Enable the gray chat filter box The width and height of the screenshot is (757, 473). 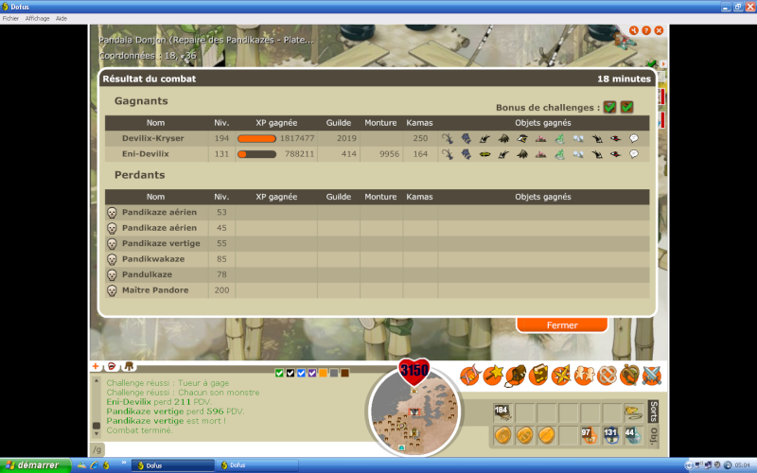tap(334, 373)
